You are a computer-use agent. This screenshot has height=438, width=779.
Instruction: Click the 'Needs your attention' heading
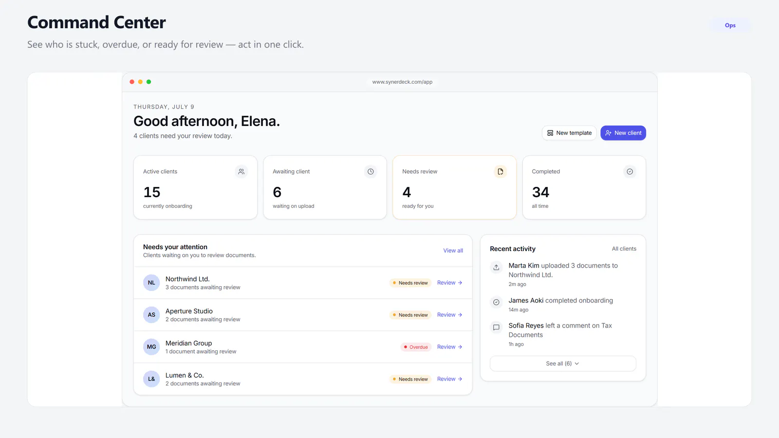point(175,247)
